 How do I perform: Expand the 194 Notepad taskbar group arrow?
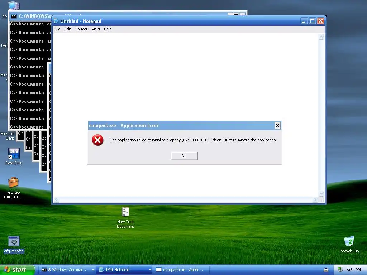150,270
